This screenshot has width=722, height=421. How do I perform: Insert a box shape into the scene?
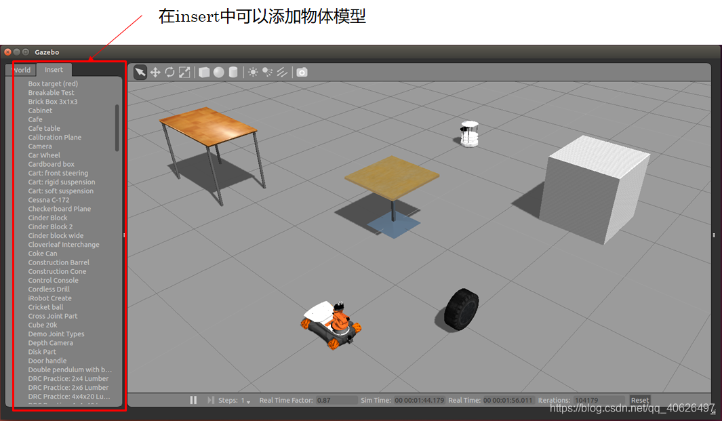[x=204, y=72]
